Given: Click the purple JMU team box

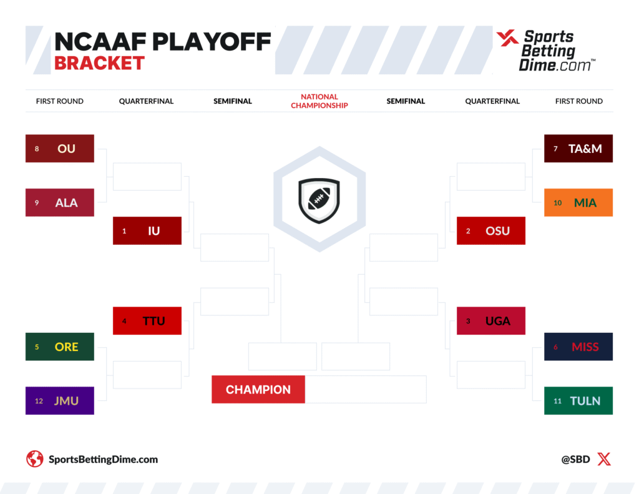Looking at the screenshot, I should coord(60,401).
